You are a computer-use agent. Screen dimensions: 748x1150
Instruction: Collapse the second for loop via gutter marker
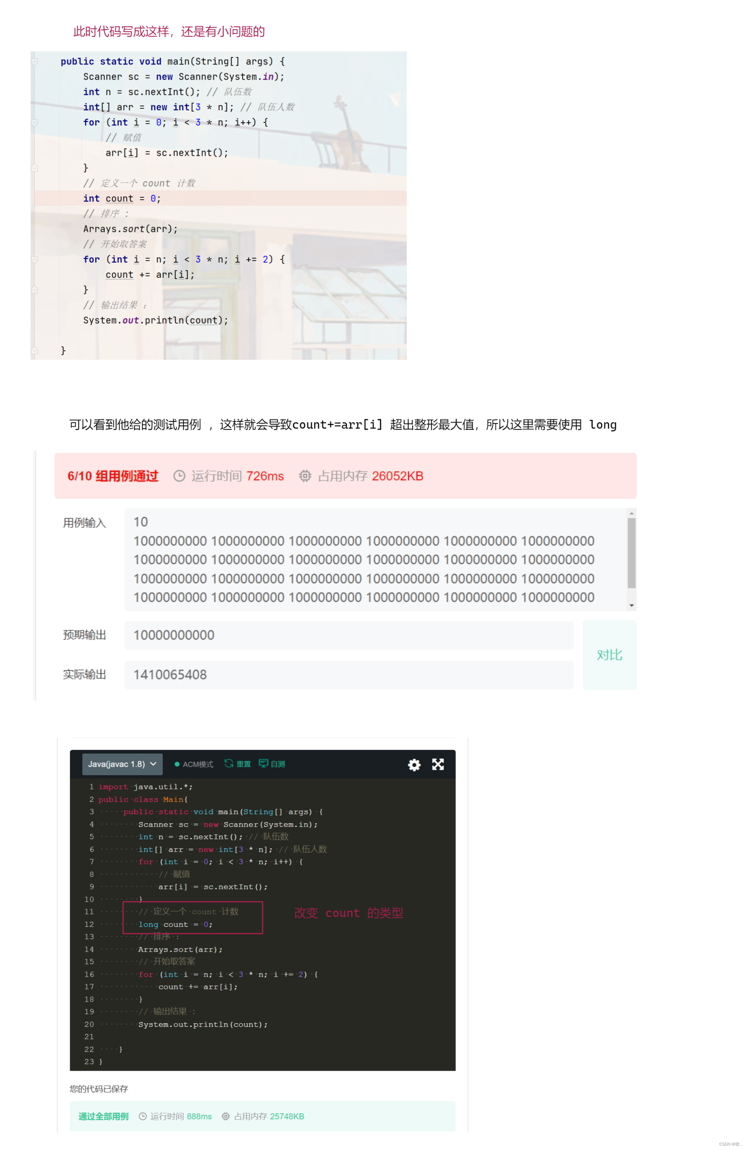pos(35,259)
